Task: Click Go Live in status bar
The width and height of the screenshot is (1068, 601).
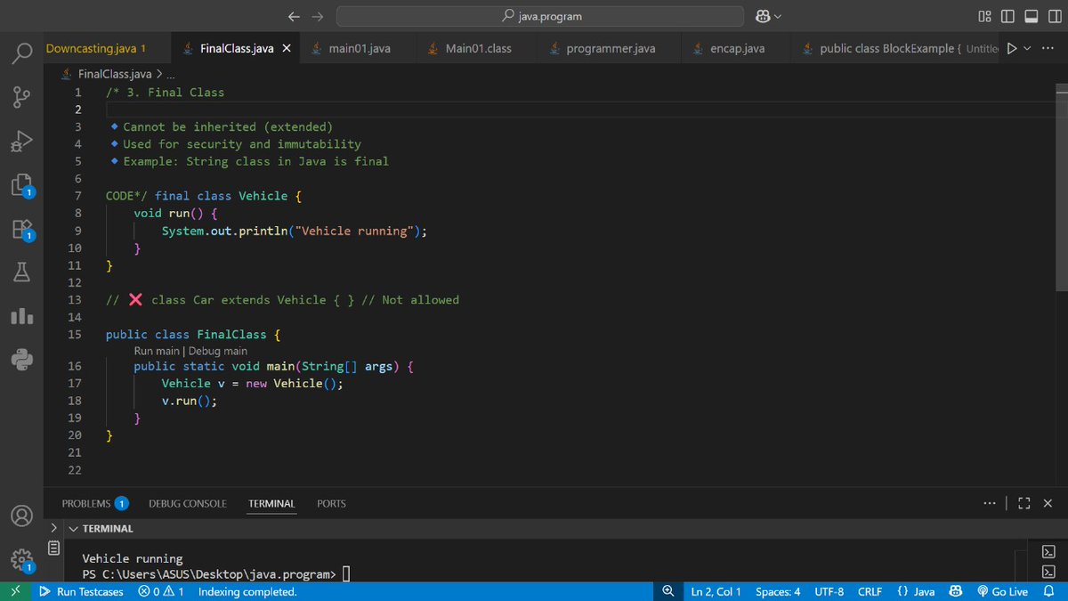Action: 1003,591
